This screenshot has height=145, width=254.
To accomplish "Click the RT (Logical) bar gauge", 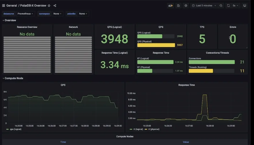I will point(155,62).
